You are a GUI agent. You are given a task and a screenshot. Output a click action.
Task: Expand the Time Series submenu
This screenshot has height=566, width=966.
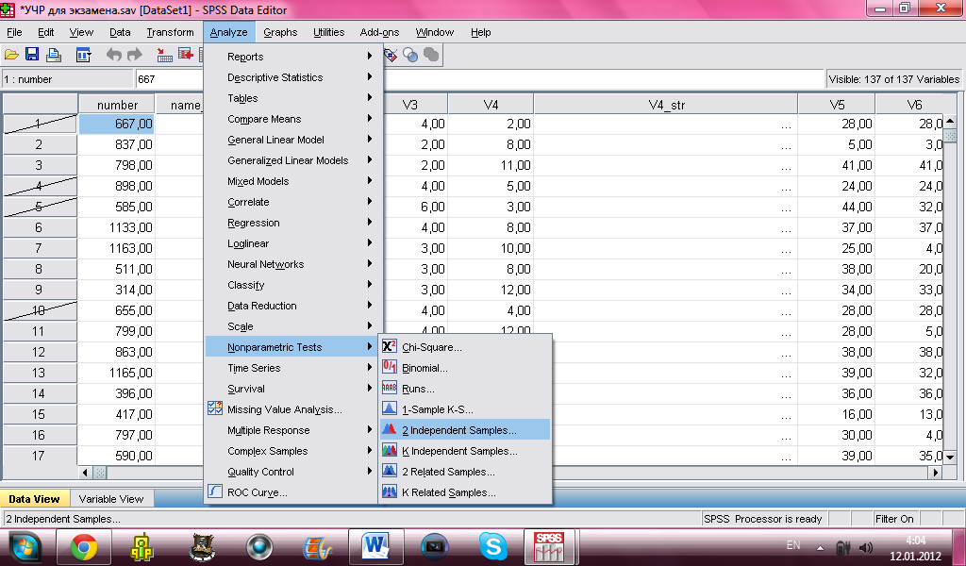tap(291, 368)
